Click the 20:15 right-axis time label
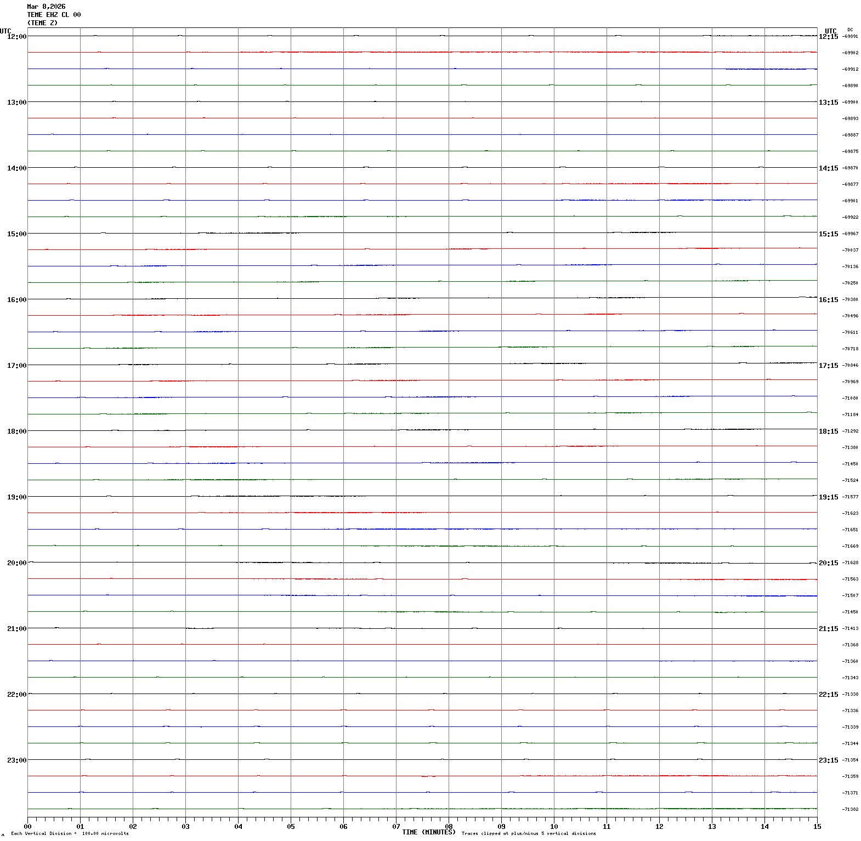The height and width of the screenshot is (841, 861). (828, 563)
